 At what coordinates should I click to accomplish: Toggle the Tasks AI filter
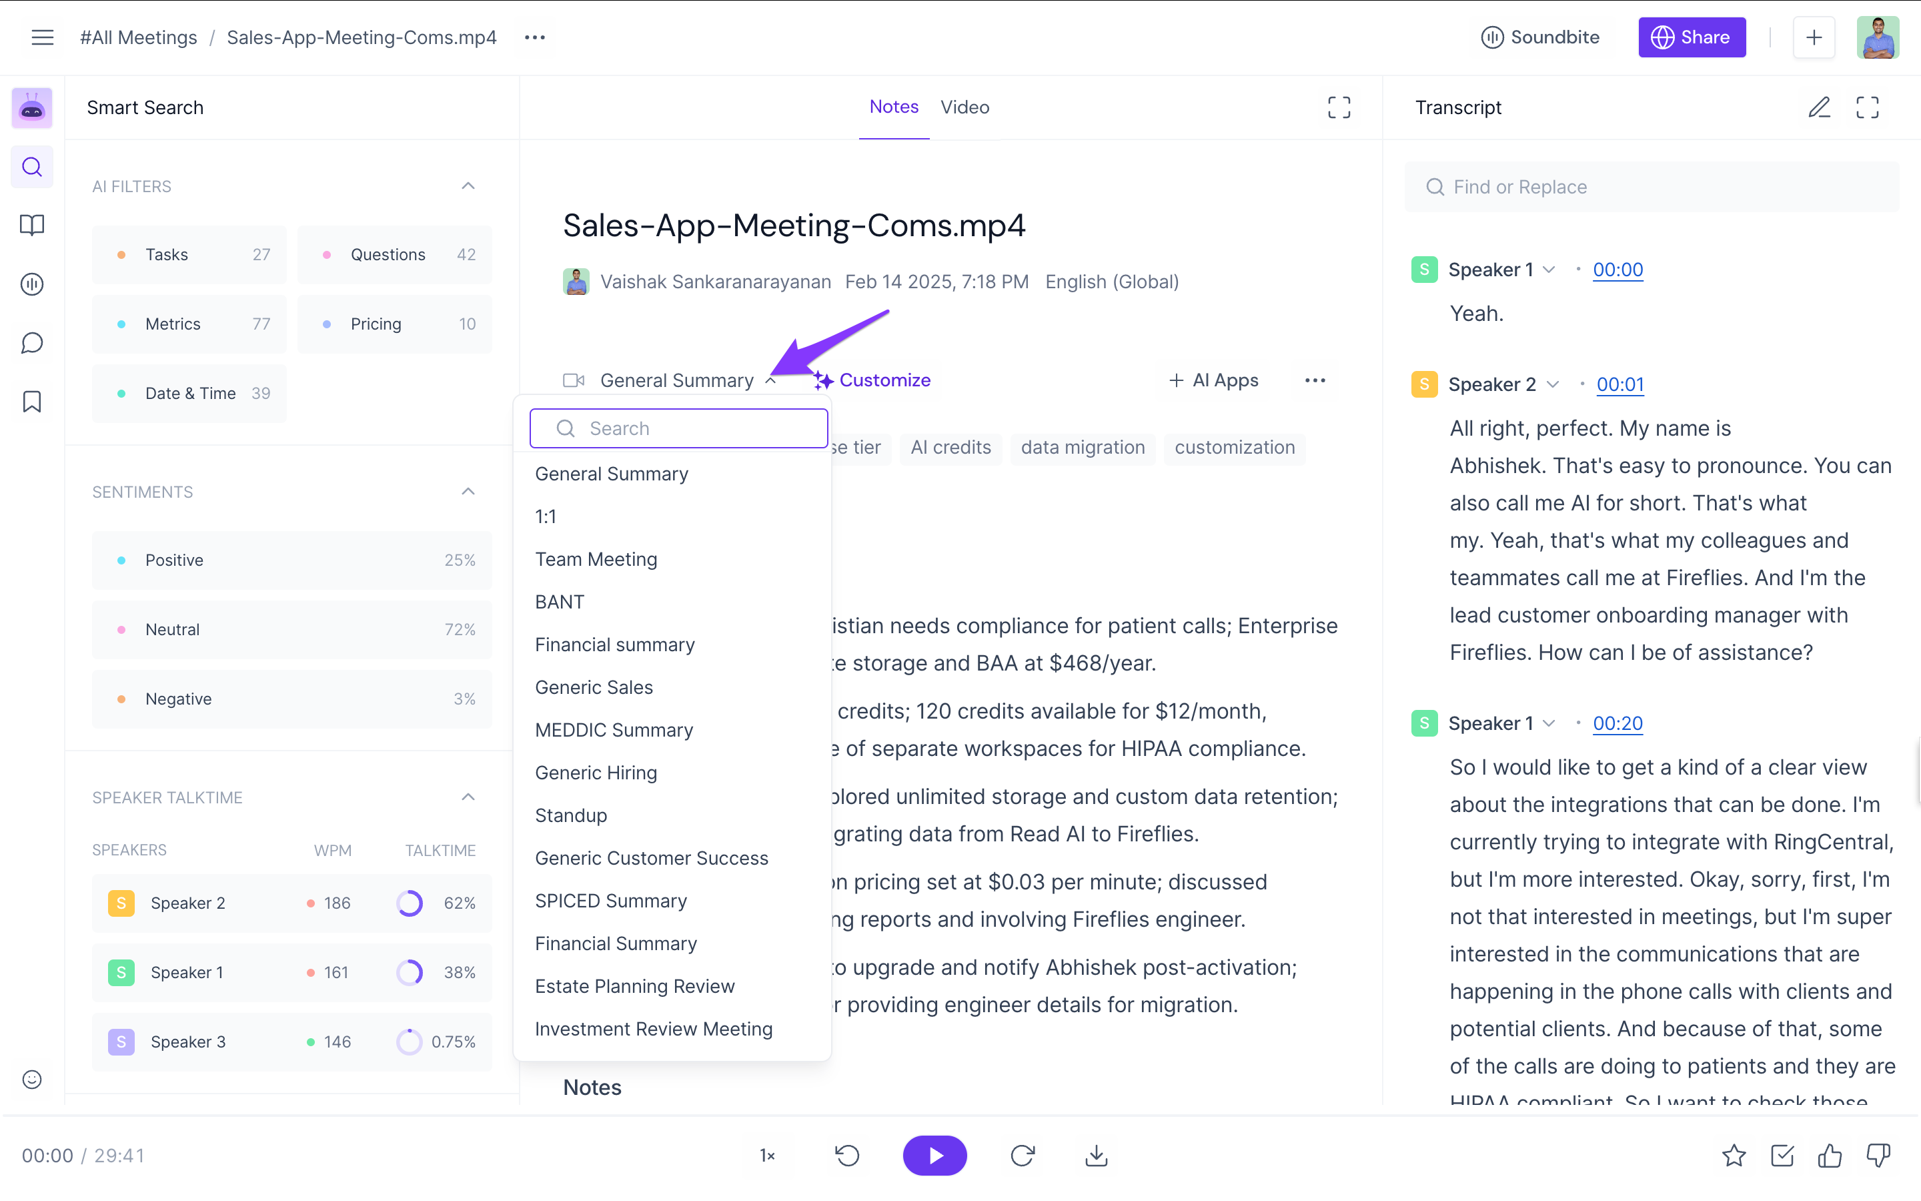pos(189,254)
